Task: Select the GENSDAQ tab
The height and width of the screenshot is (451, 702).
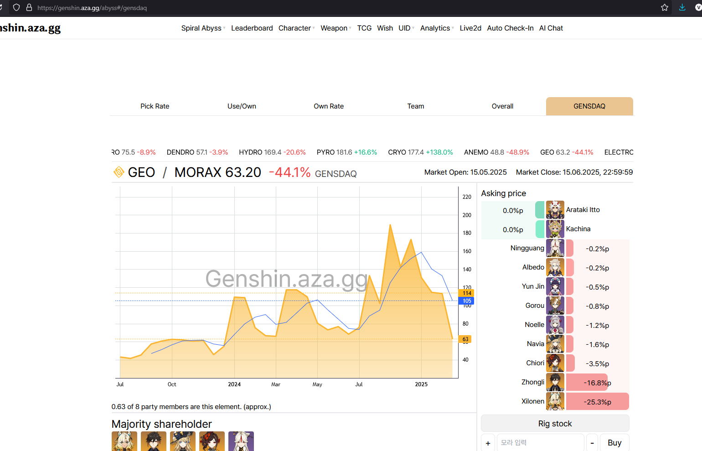Action: (589, 106)
